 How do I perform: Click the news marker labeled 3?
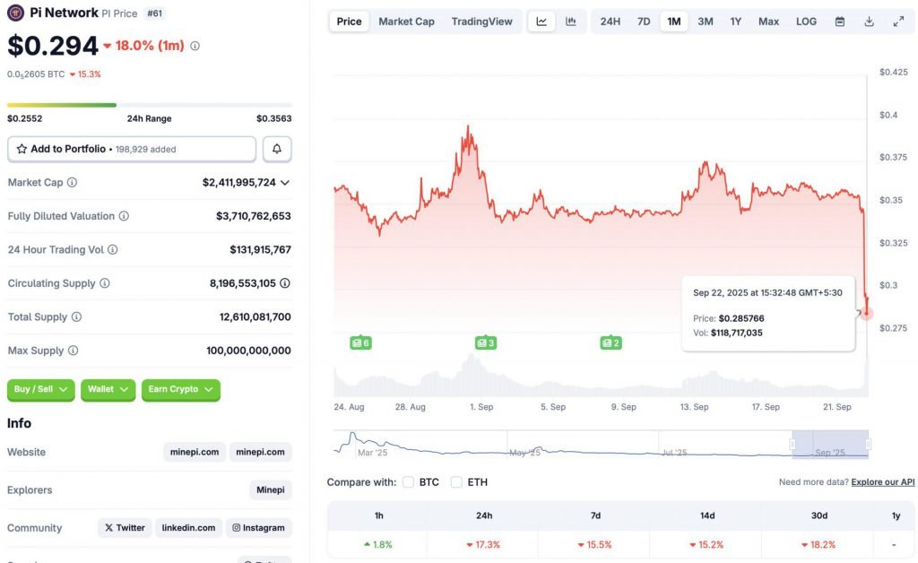point(486,342)
